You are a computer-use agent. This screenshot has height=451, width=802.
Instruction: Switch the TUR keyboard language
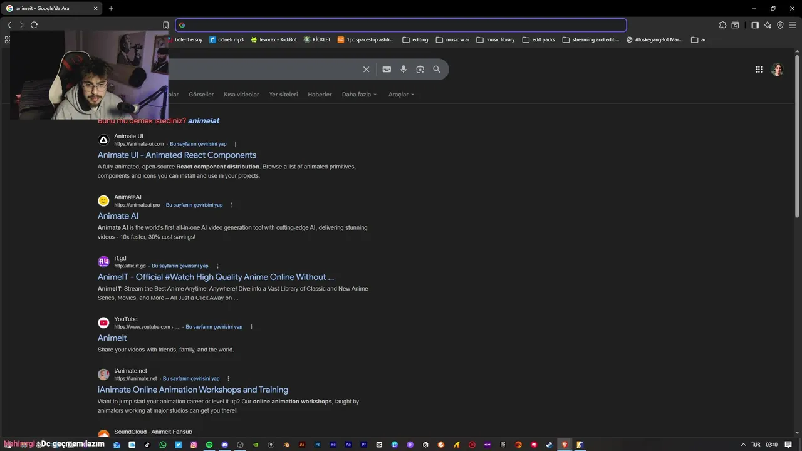tap(756, 445)
